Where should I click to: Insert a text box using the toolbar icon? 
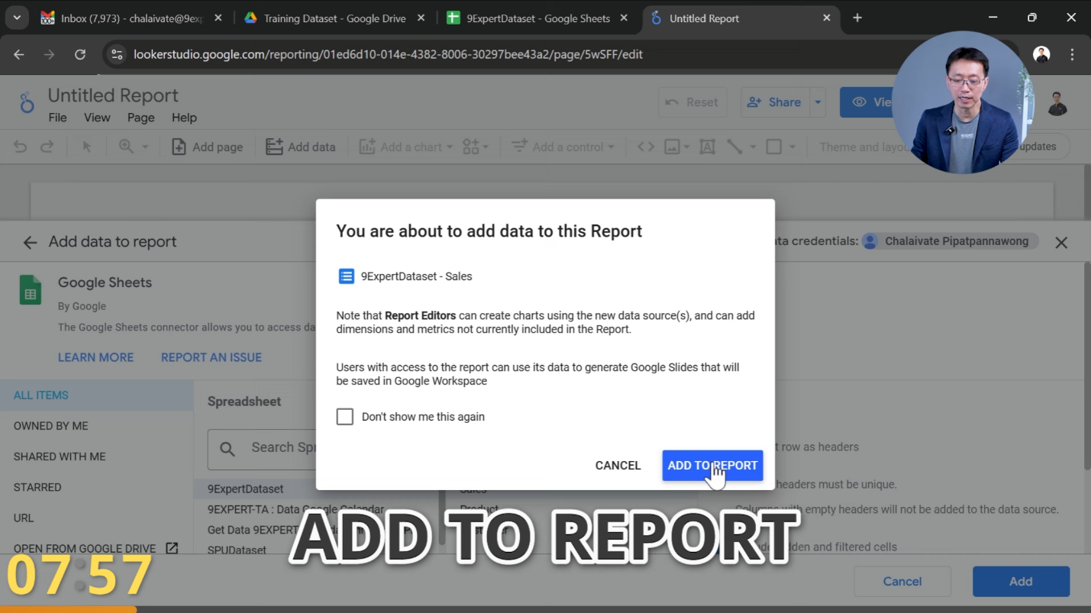click(x=707, y=146)
